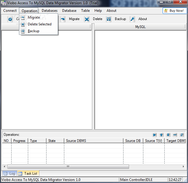Click the About toolbar label
Viewport: 188px width, 183px height.
click(143, 19)
